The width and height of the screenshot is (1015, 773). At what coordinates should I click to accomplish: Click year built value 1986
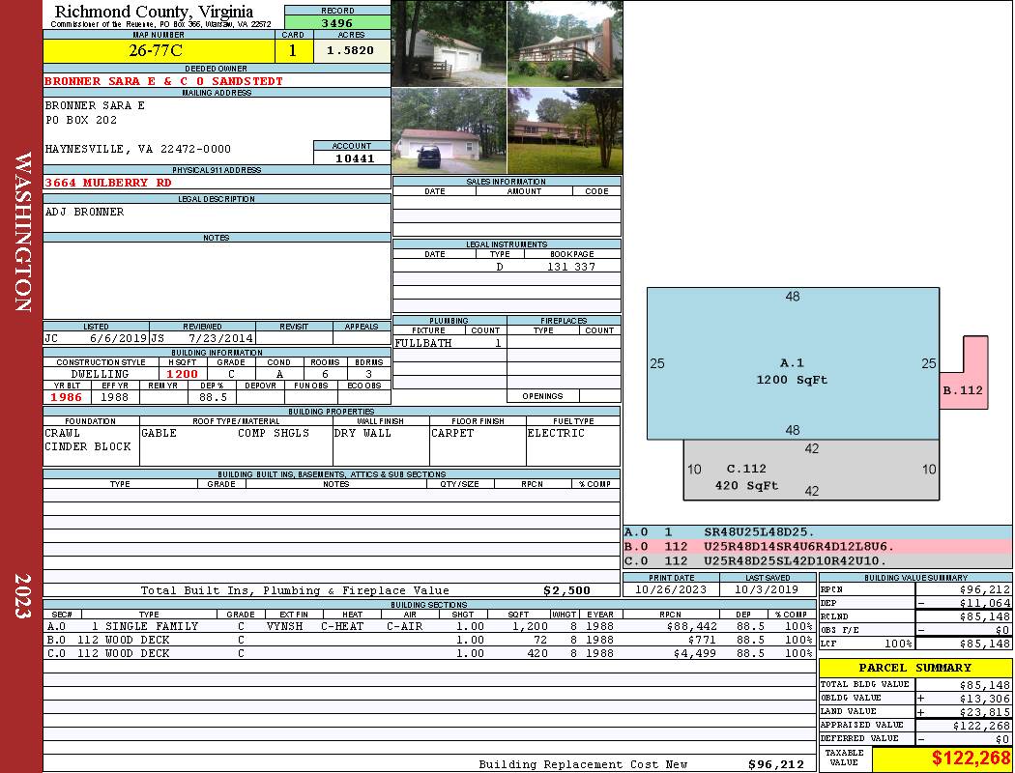[67, 397]
